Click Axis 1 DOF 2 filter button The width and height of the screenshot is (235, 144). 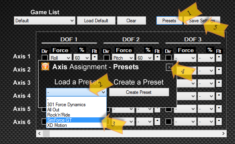(x=157, y=57)
